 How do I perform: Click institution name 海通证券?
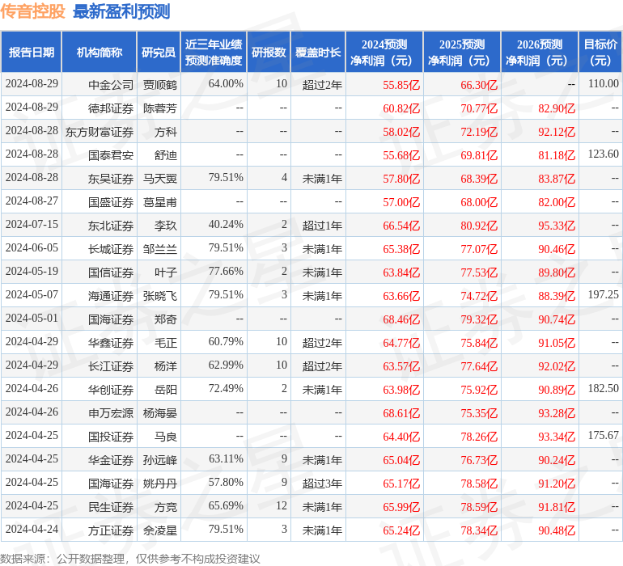[111, 295]
